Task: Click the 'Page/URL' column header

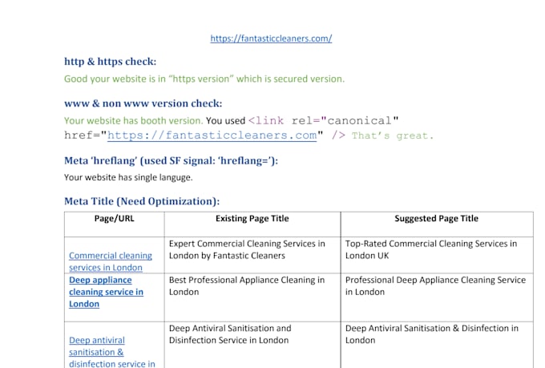Action: 115,218
